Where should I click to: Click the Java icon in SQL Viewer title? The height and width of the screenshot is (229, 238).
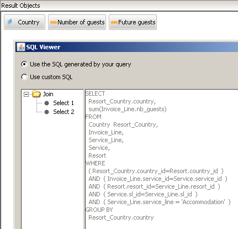coord(21,47)
